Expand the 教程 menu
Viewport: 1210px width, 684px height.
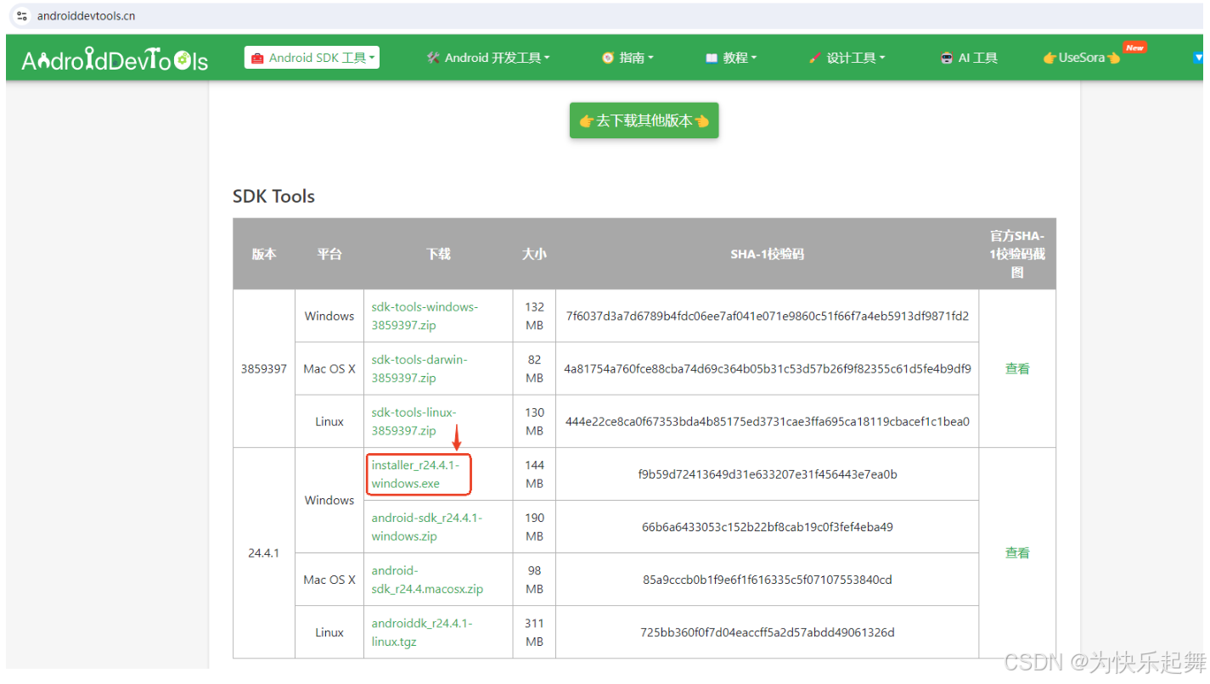click(731, 58)
